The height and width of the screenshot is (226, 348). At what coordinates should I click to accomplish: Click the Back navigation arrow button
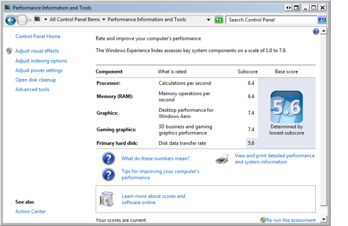10,20
